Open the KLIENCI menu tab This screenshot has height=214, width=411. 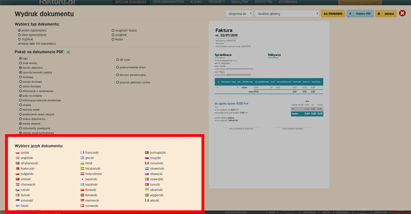[x=196, y=2]
